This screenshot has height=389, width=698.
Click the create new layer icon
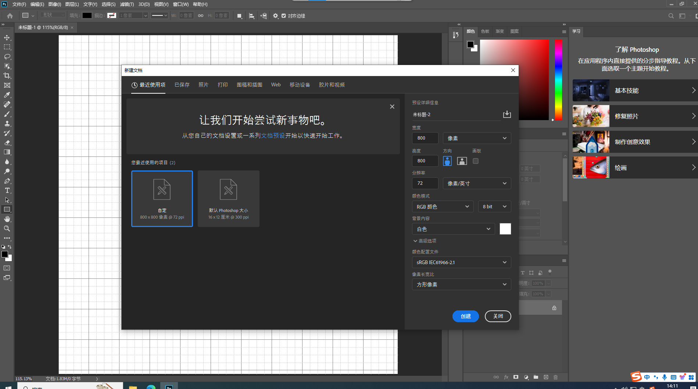546,377
